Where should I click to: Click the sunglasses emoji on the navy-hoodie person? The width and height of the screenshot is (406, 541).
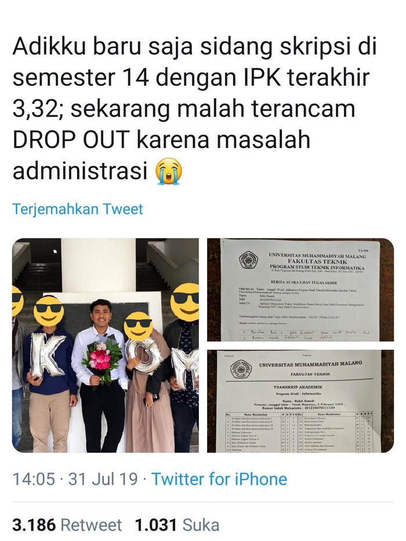[x=49, y=311]
